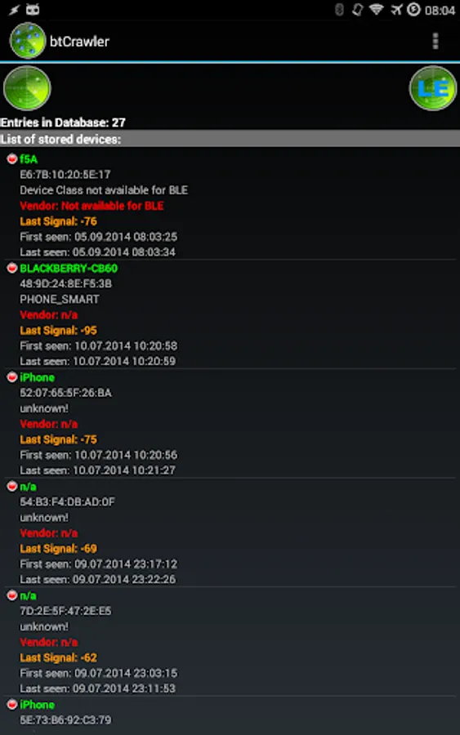Select MAC address 54:B3:F4:DB:AD:0F
This screenshot has width=460, height=735.
point(67,502)
